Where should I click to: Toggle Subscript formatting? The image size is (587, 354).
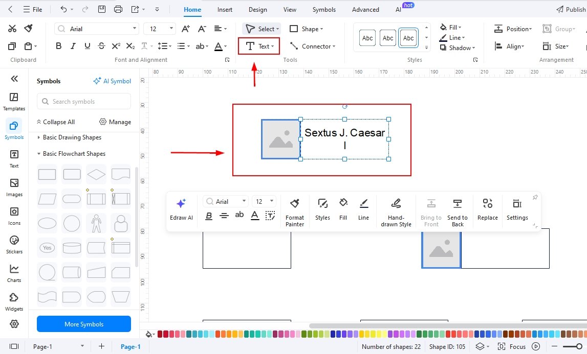pyautogui.click(x=131, y=46)
